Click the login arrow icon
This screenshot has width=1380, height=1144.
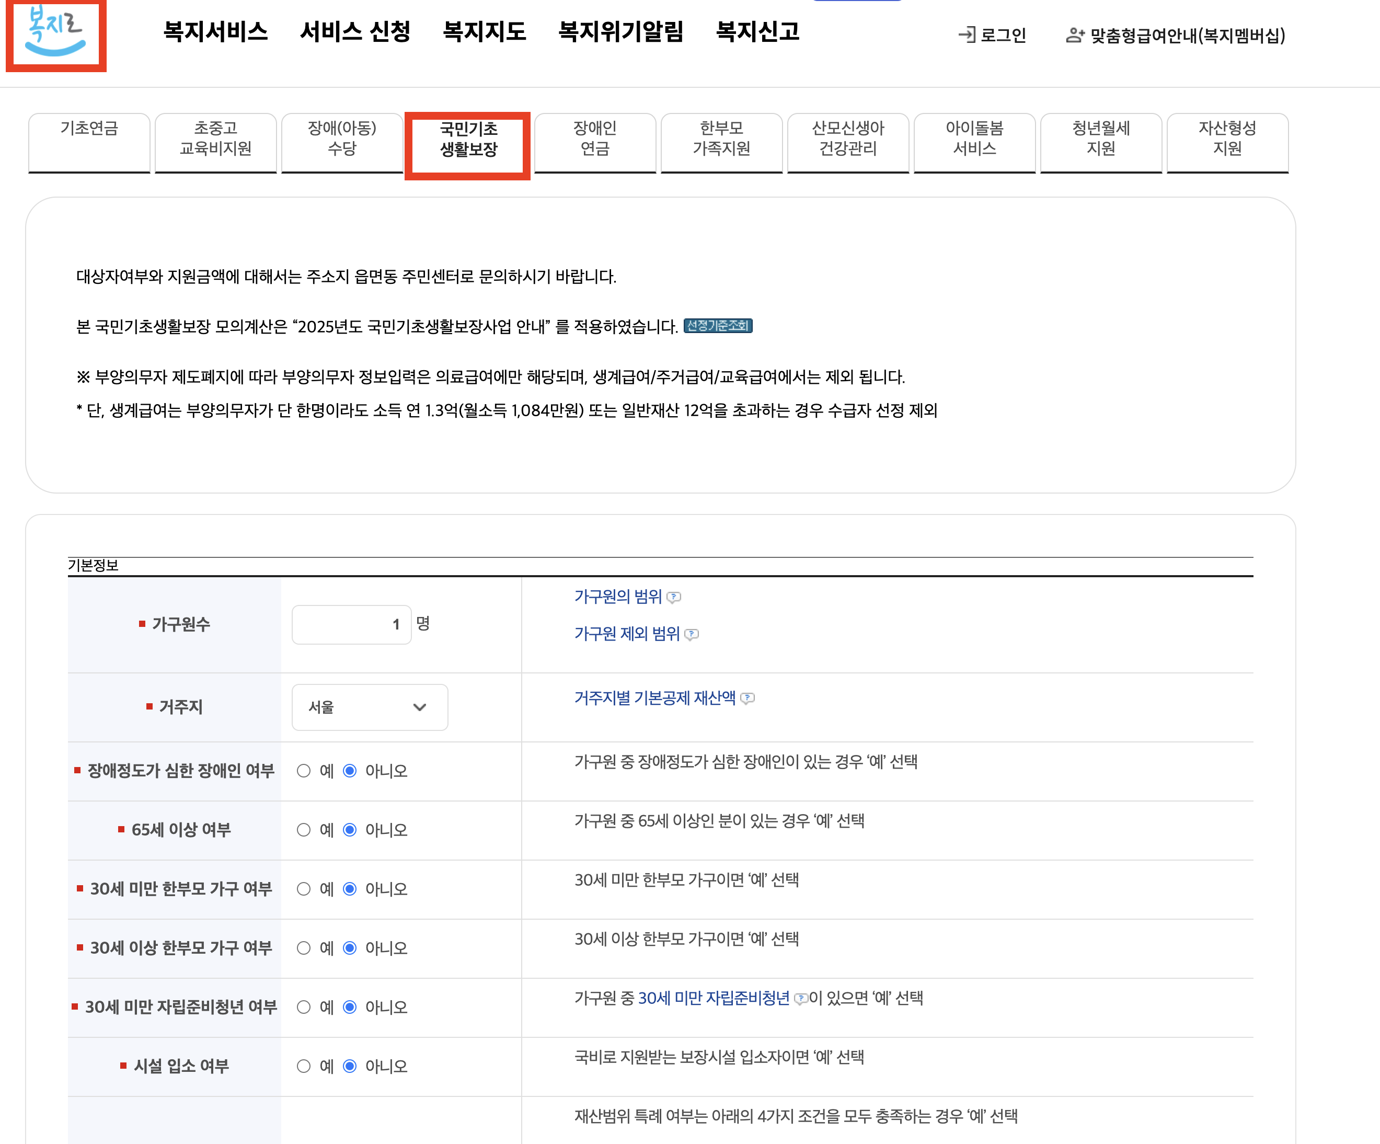point(967,35)
